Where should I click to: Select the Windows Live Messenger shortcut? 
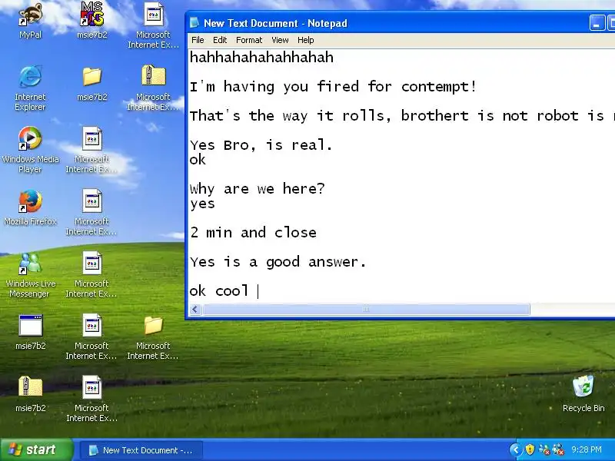point(30,274)
